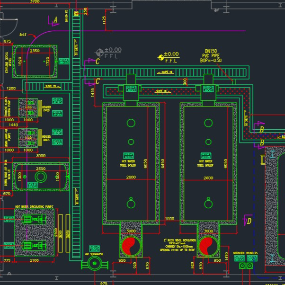Click the 6450 vertical dimension text
Screen dimensions: 285x285
[x=163, y=163]
